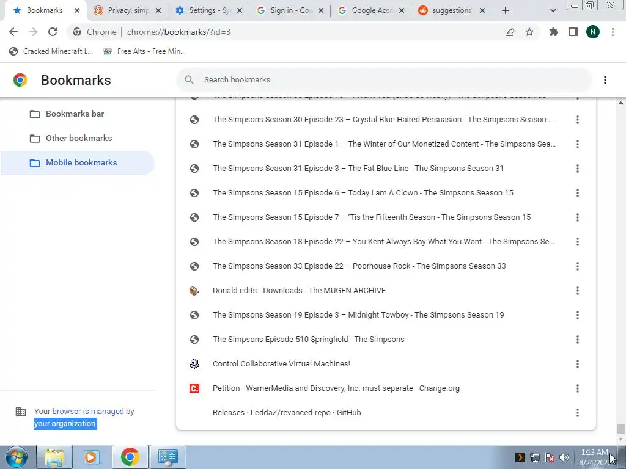The width and height of the screenshot is (626, 469).
Task: Open more actions for Donald edits bookmark
Action: [578, 291]
